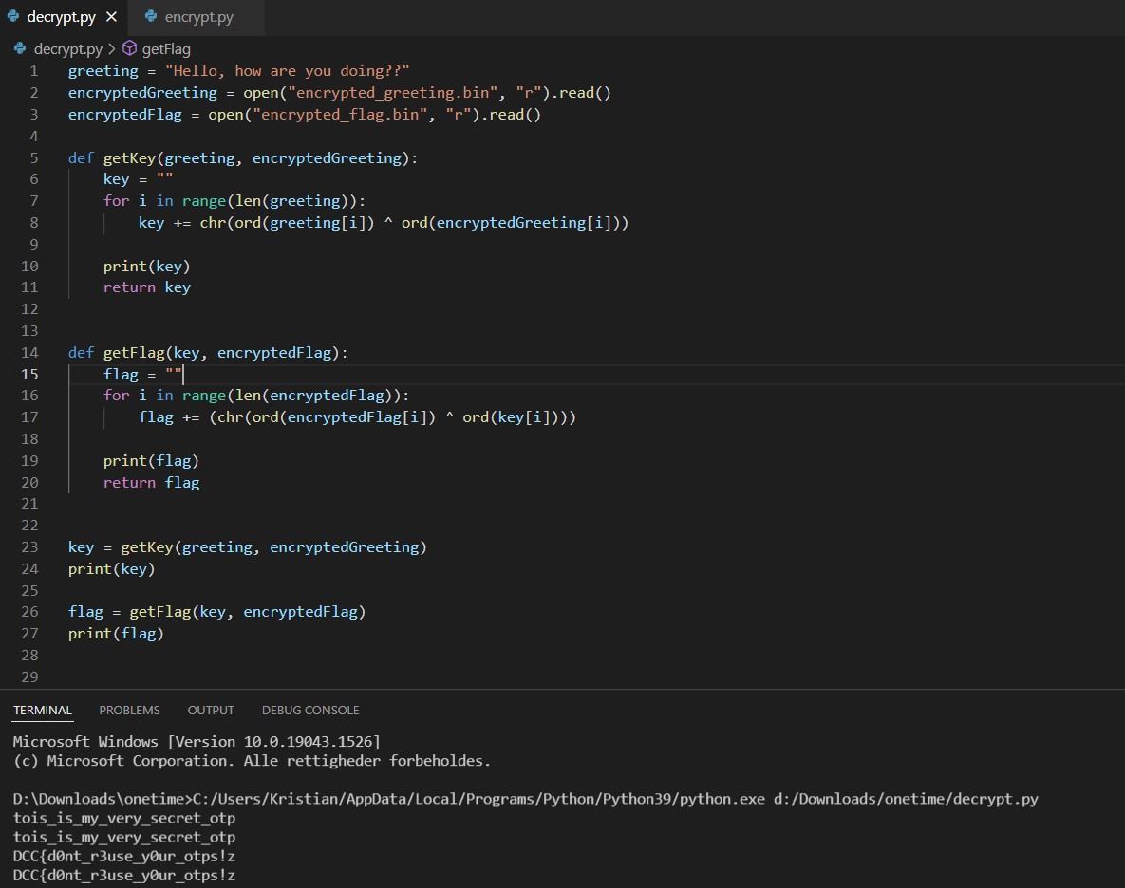Click the 'Microsoft Windows [Version 10.0.19043.1526]' terminal line
Image resolution: width=1125 pixels, height=888 pixels.
[197, 741]
